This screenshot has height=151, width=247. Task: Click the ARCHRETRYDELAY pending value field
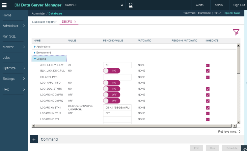pos(117,65)
